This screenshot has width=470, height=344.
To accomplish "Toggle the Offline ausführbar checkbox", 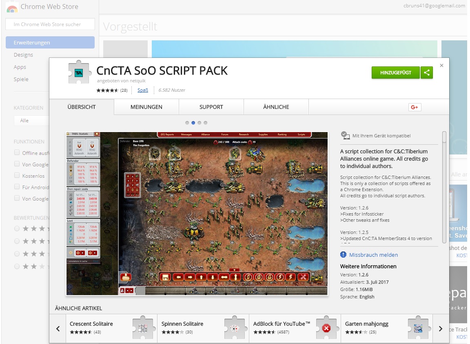I will pos(17,152).
